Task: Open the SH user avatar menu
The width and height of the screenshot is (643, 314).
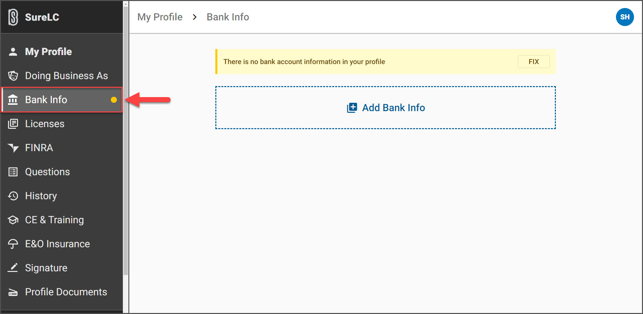Action: [x=625, y=17]
